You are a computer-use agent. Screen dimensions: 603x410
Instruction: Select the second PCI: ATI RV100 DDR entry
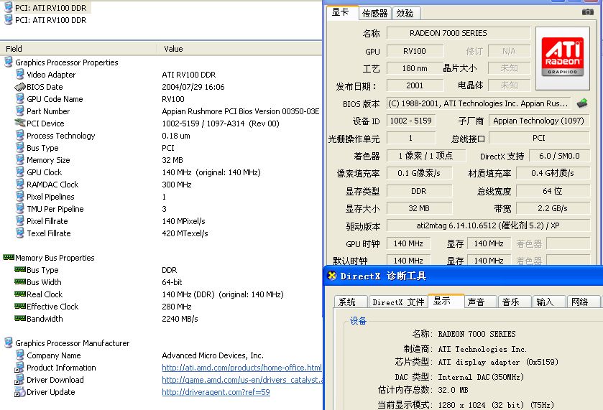[51, 20]
